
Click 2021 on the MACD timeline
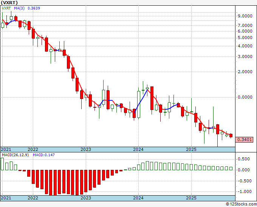(6, 198)
